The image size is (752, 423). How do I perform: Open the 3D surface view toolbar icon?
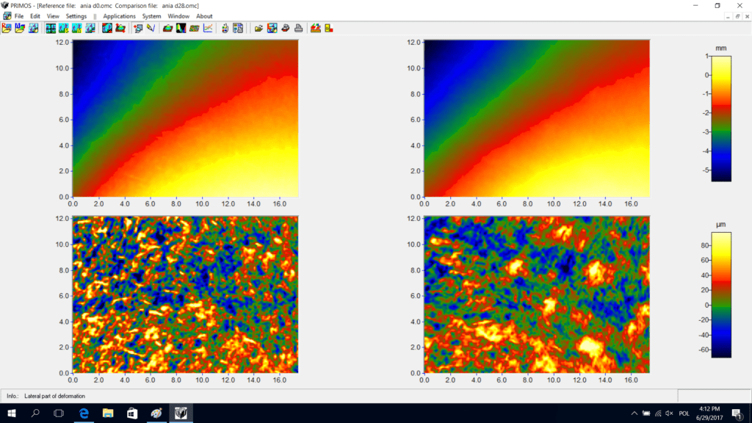168,29
